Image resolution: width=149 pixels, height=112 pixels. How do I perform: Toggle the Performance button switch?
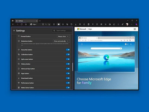(68, 83)
